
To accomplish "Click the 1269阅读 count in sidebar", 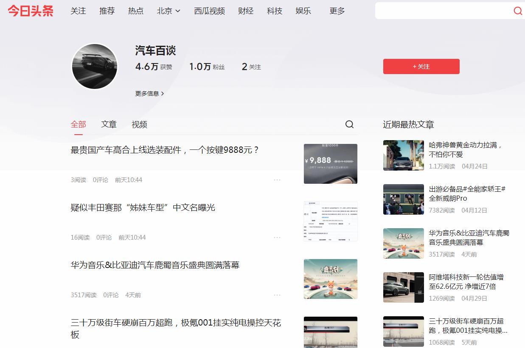I will click(442, 298).
